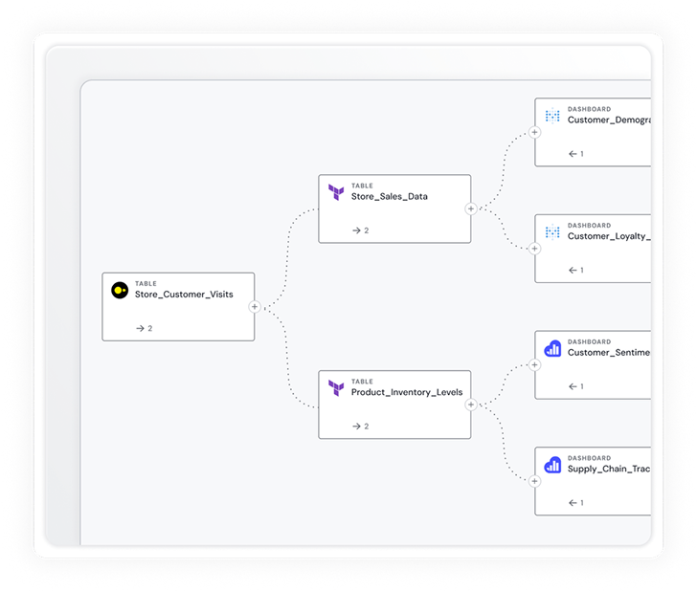
Task: Open the Supply_Chain_Trac dashboard title
Action: pos(609,469)
